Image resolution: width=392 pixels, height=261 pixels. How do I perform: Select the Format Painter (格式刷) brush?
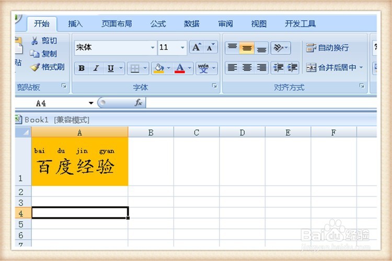[35, 67]
